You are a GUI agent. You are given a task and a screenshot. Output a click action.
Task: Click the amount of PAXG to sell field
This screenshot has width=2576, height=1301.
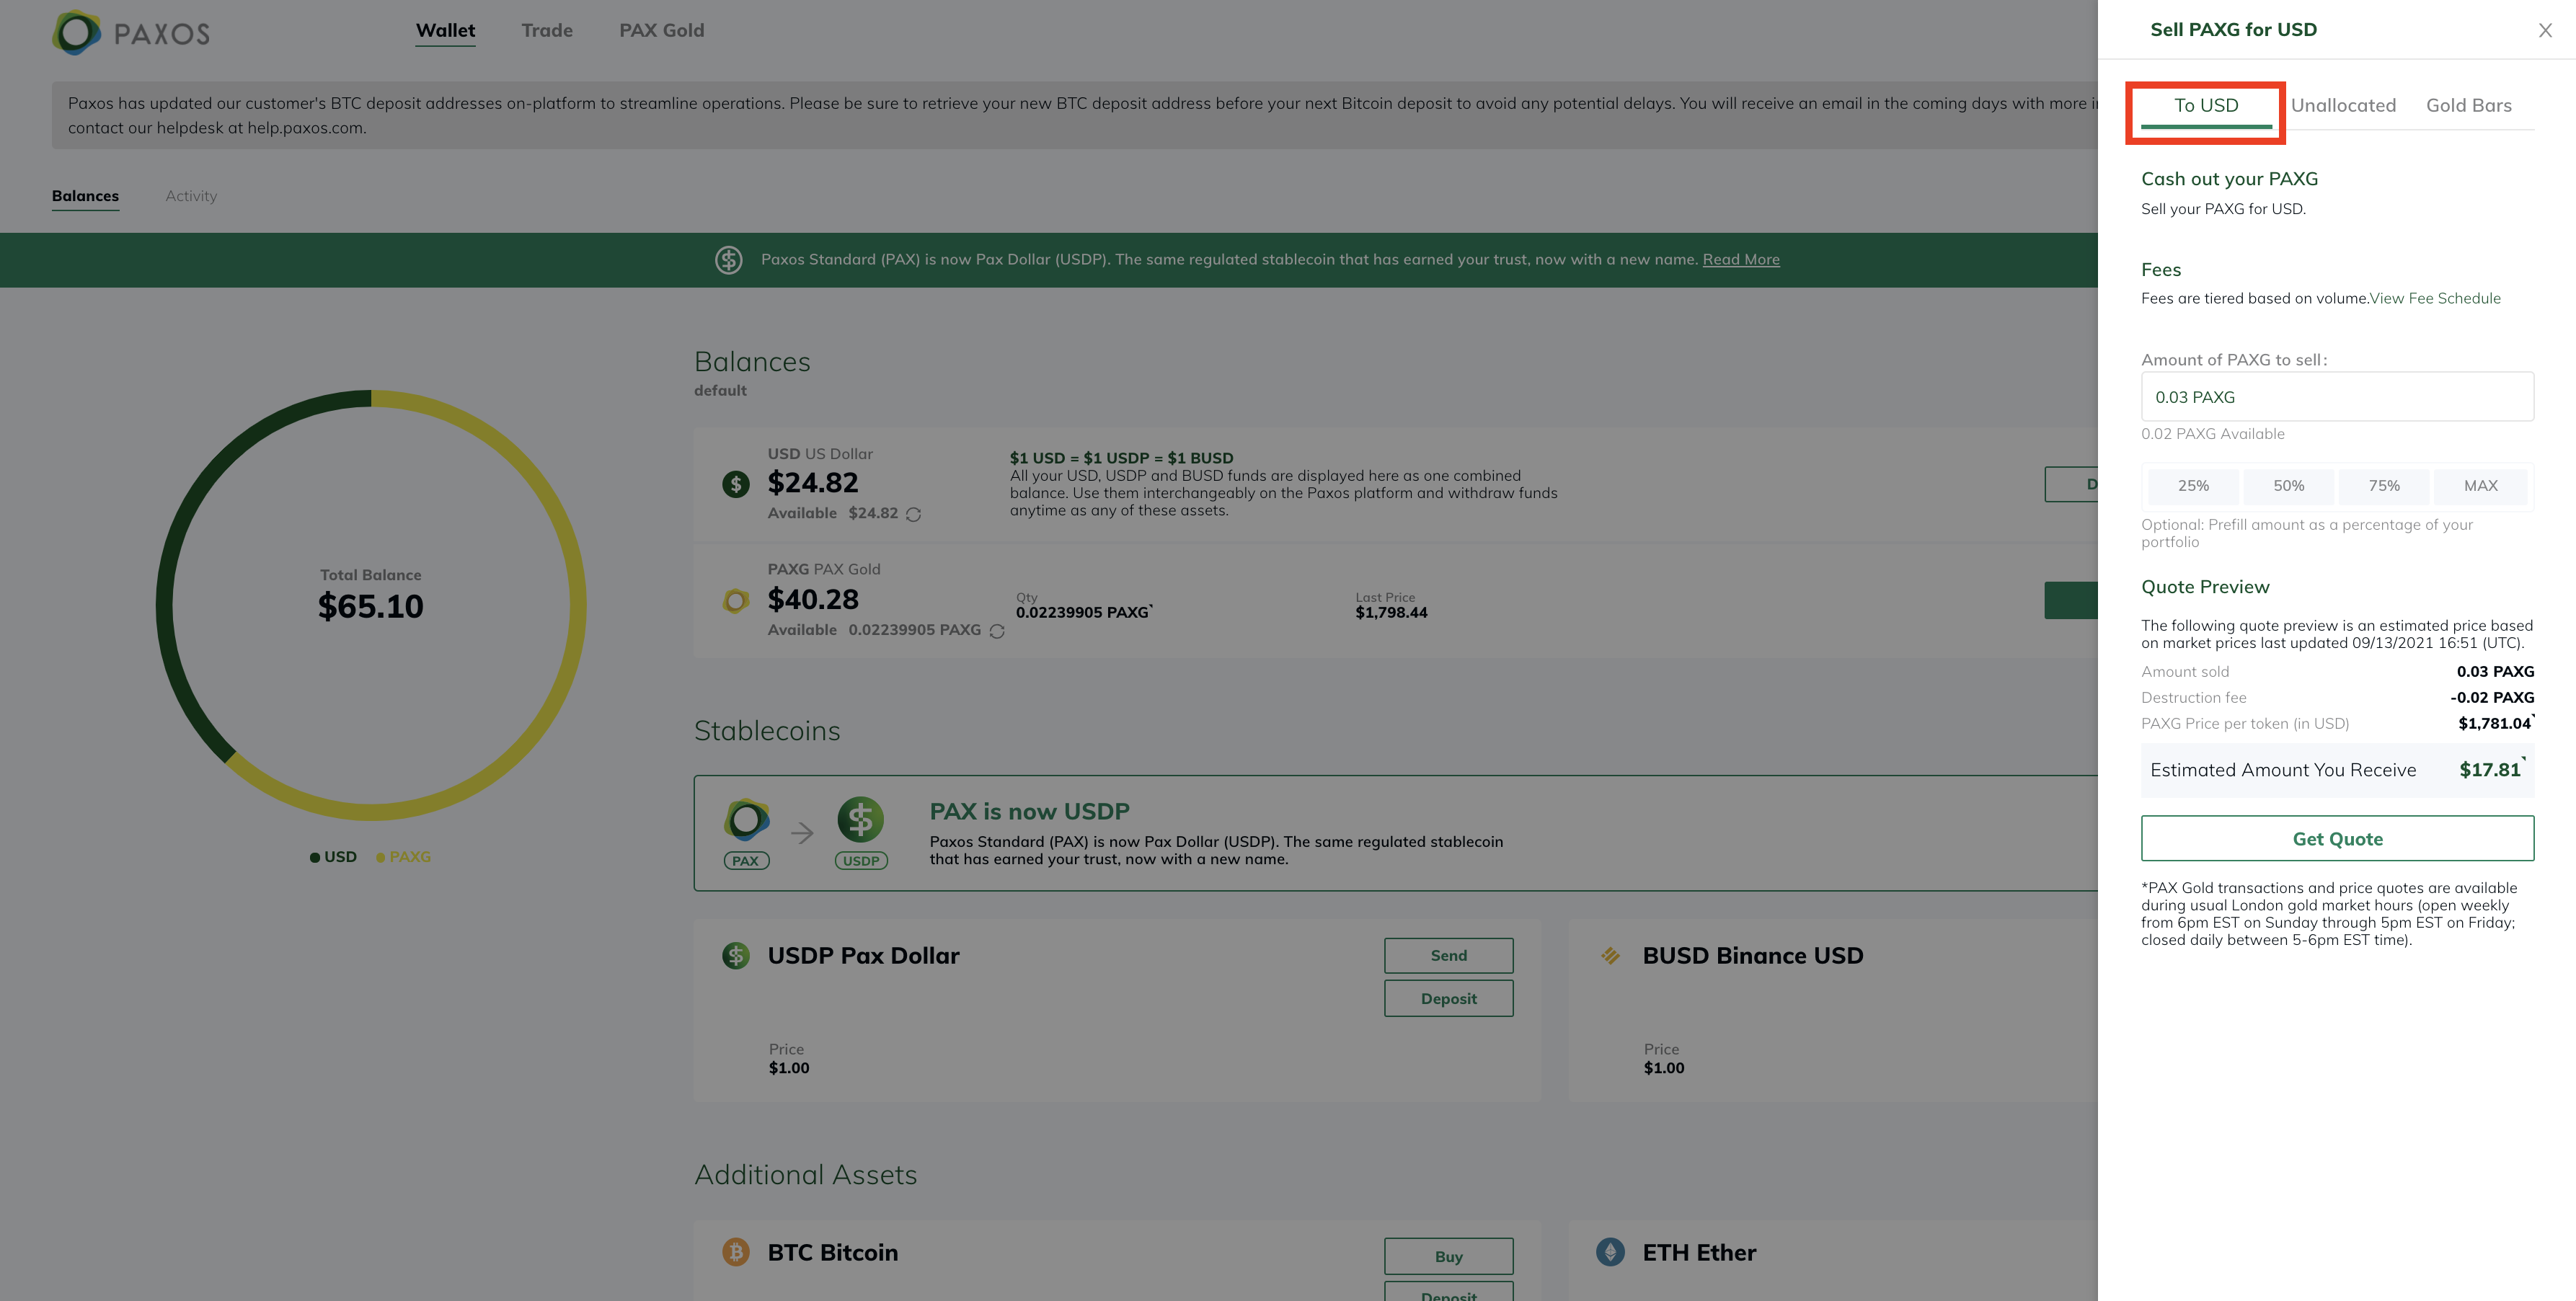pos(2338,397)
